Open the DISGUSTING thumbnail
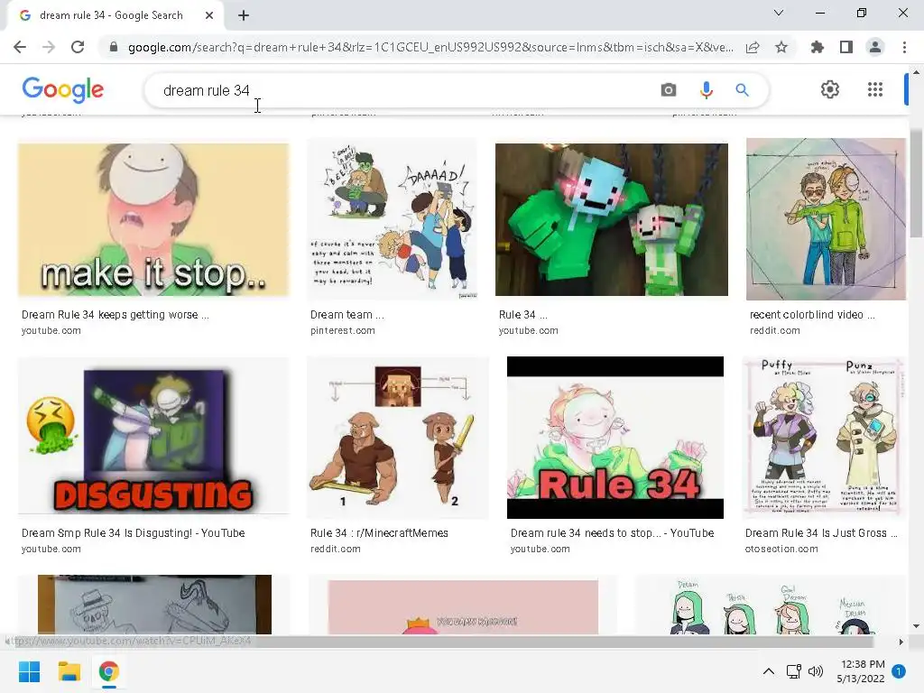The width and height of the screenshot is (924, 693). tap(153, 436)
